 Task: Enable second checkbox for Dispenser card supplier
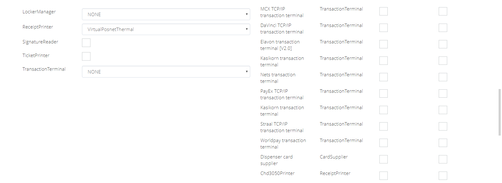pyautogui.click(x=443, y=159)
